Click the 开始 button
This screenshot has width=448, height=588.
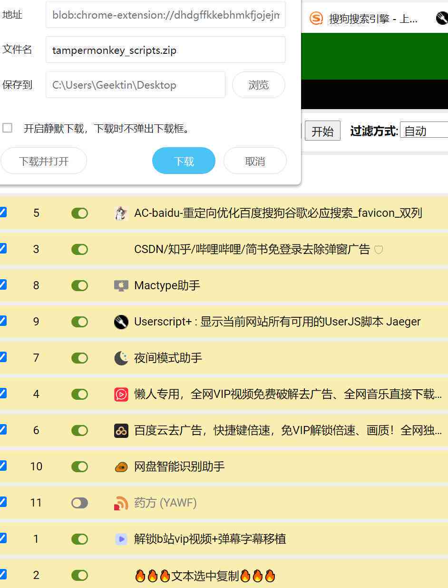(322, 131)
